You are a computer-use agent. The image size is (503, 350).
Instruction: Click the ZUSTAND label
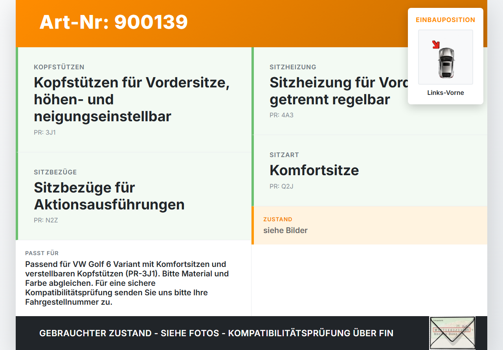278,219
